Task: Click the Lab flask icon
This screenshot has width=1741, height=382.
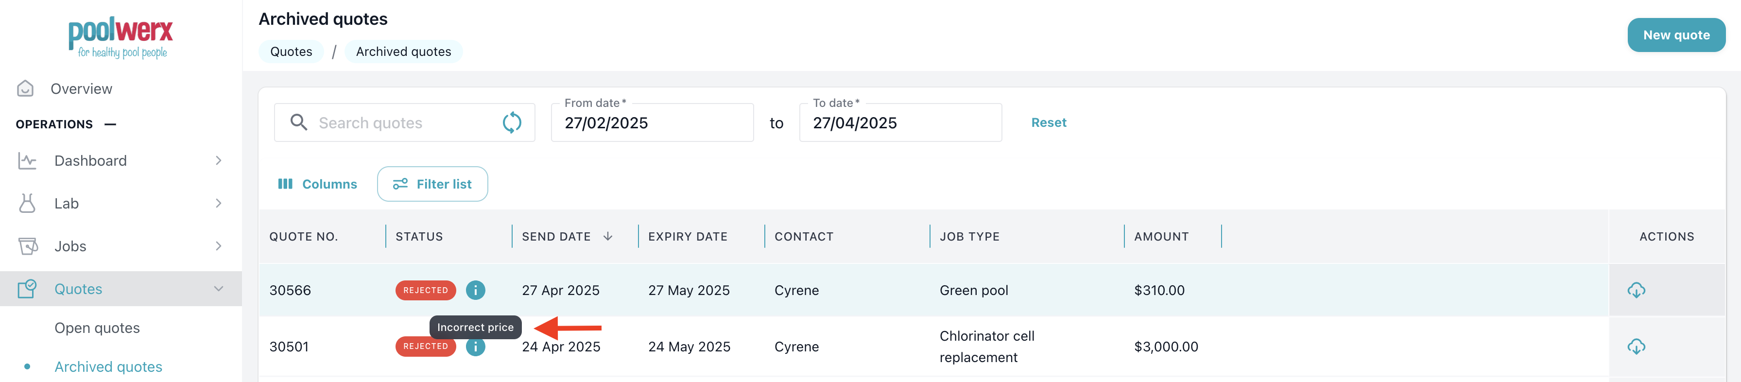Action: pos(27,204)
